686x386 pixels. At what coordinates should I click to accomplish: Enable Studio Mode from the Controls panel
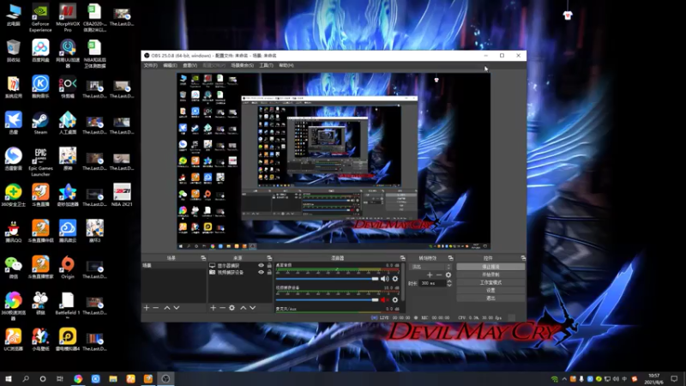point(490,282)
